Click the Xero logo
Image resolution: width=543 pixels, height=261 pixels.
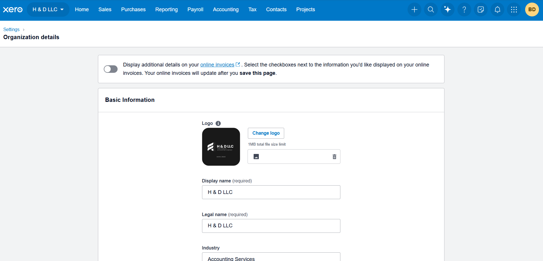coord(13,9)
